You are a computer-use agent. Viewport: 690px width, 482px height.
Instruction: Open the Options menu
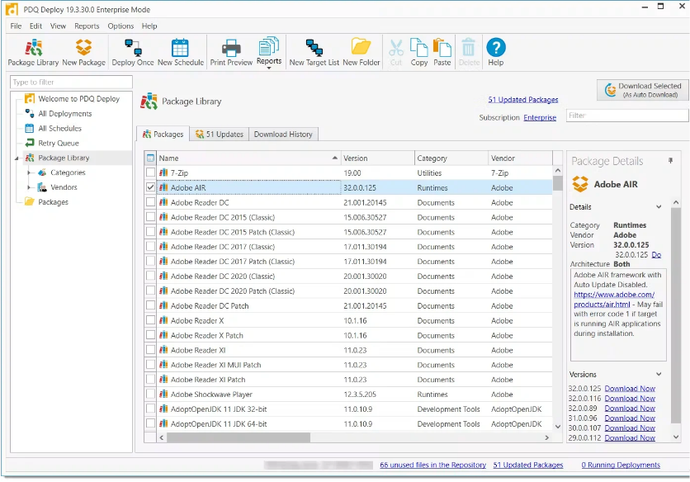(x=121, y=26)
